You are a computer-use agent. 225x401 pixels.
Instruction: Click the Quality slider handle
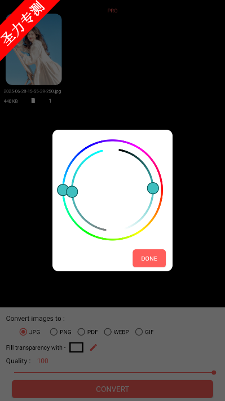[x=214, y=373]
